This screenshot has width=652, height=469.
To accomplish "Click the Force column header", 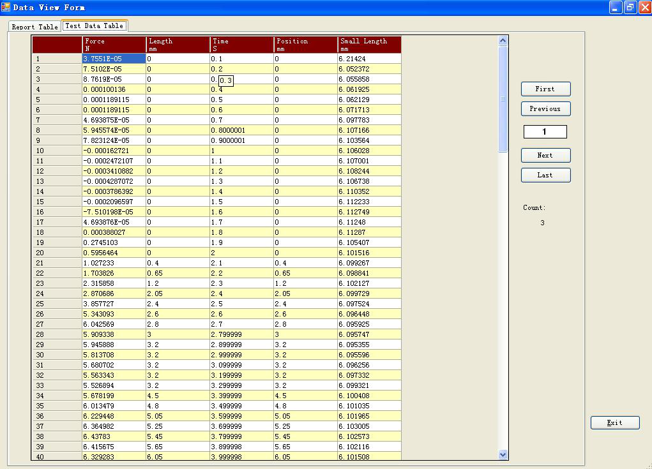I will [114, 44].
